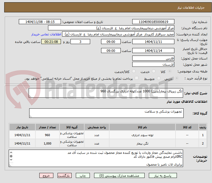Click the پاسخ به نیاز button
The height and width of the screenshot is (183, 212).
(x=163, y=176)
